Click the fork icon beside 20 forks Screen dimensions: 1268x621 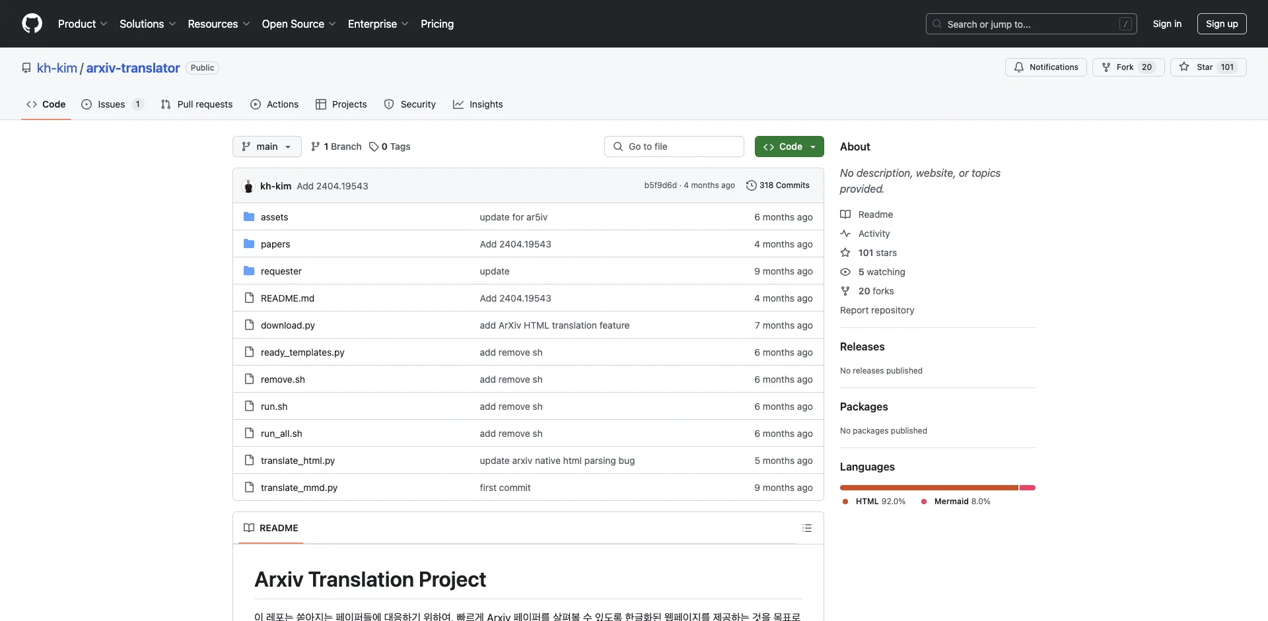click(845, 291)
